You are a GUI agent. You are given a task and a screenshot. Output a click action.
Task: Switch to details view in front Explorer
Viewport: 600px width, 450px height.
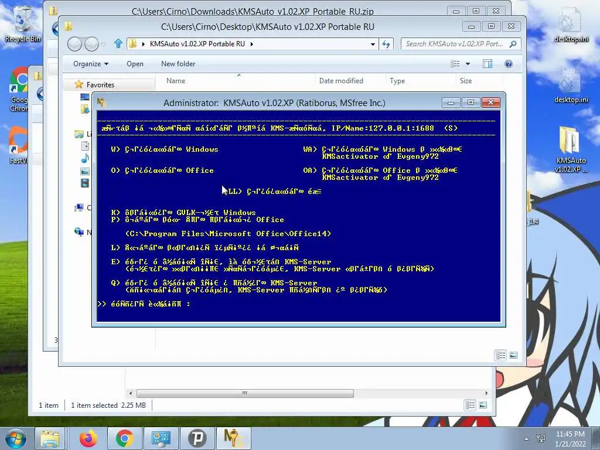pos(500,356)
